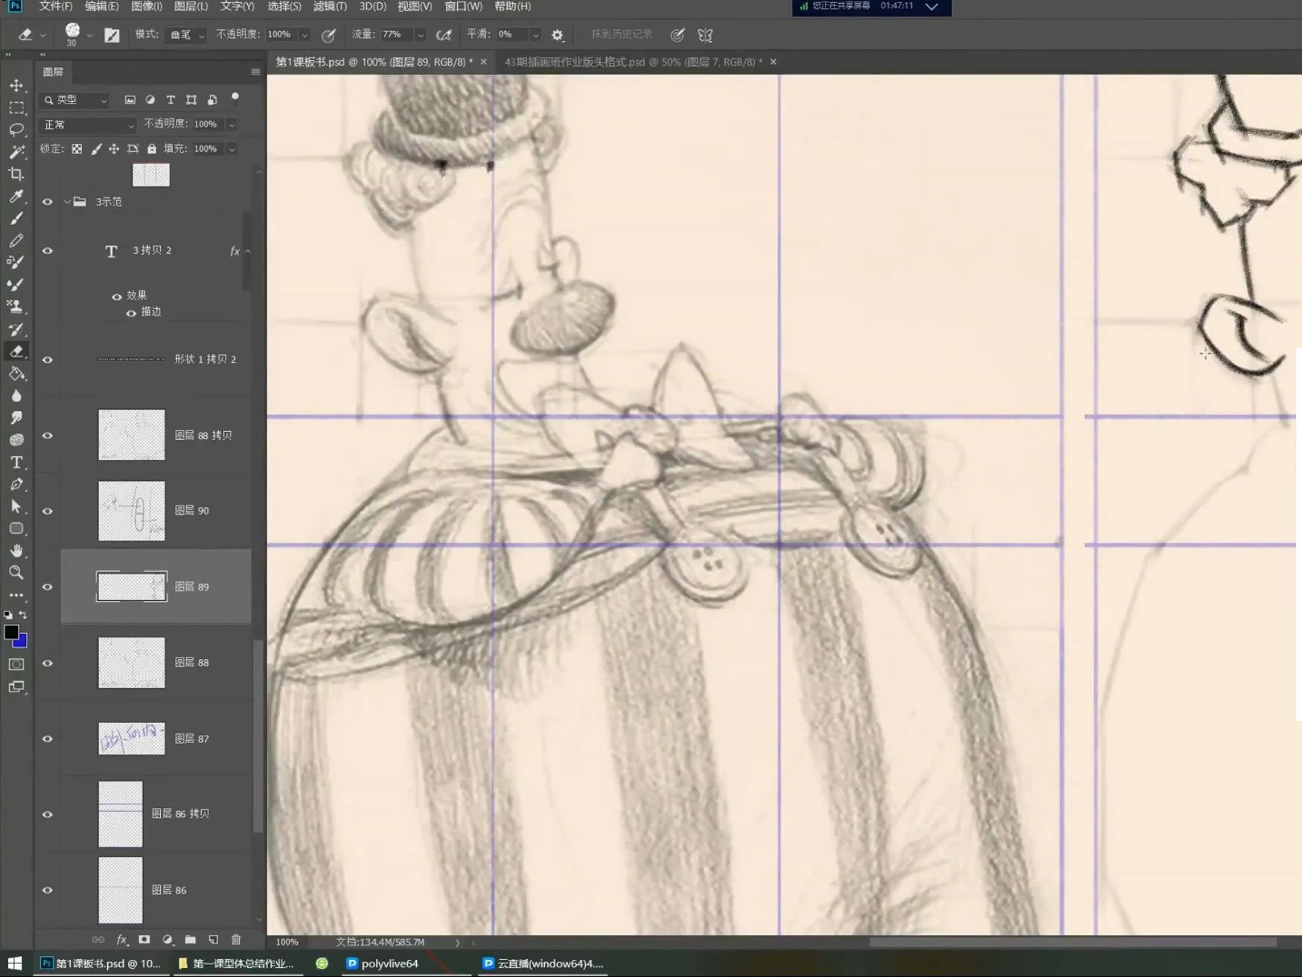Image resolution: width=1302 pixels, height=977 pixels.
Task: Select the Pencil tool in toolbox
Action: (x=16, y=241)
